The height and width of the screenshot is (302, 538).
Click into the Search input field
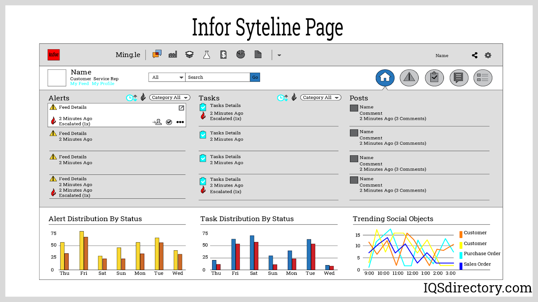[218, 78]
